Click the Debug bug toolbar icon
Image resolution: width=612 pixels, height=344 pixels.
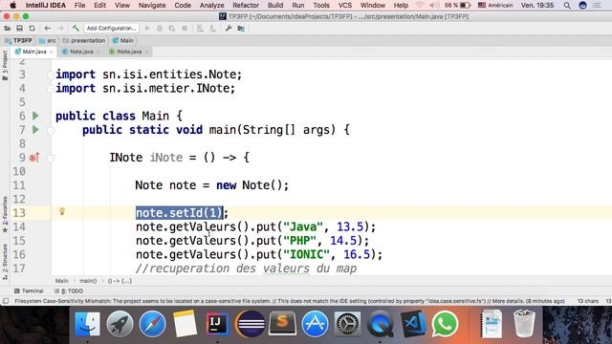[160, 28]
